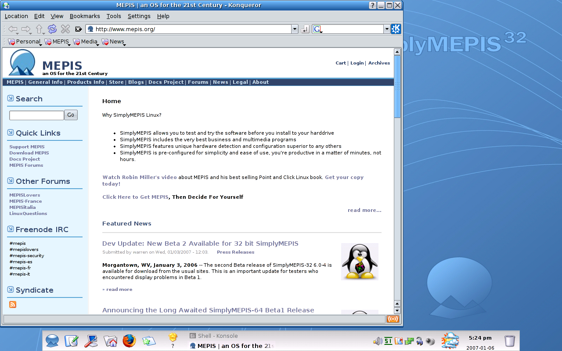Open the Trash icon in the panel
The height and width of the screenshot is (351, 562).
click(x=510, y=341)
